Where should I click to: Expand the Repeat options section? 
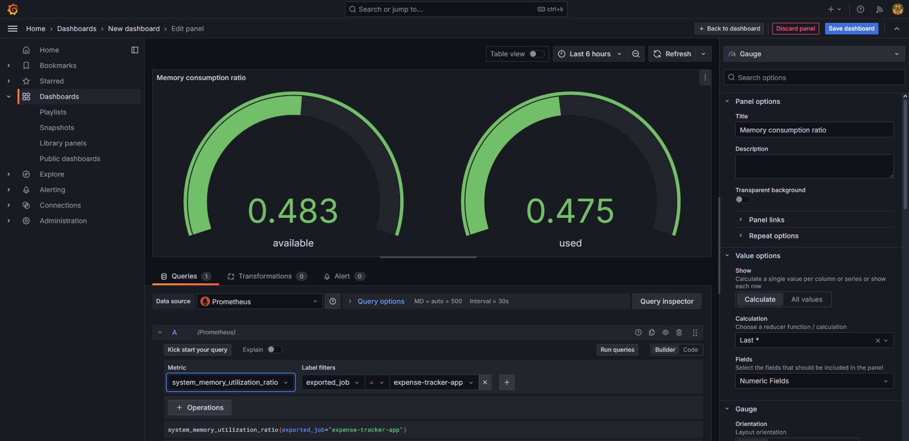pos(773,236)
